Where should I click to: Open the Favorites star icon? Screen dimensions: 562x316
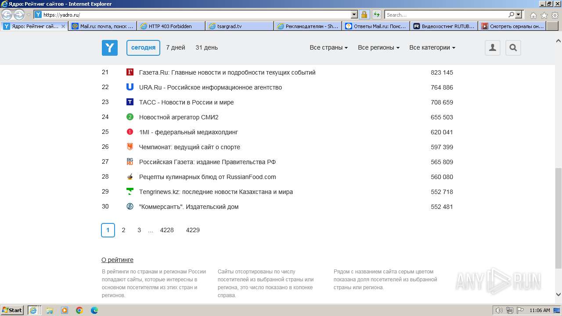(544, 15)
